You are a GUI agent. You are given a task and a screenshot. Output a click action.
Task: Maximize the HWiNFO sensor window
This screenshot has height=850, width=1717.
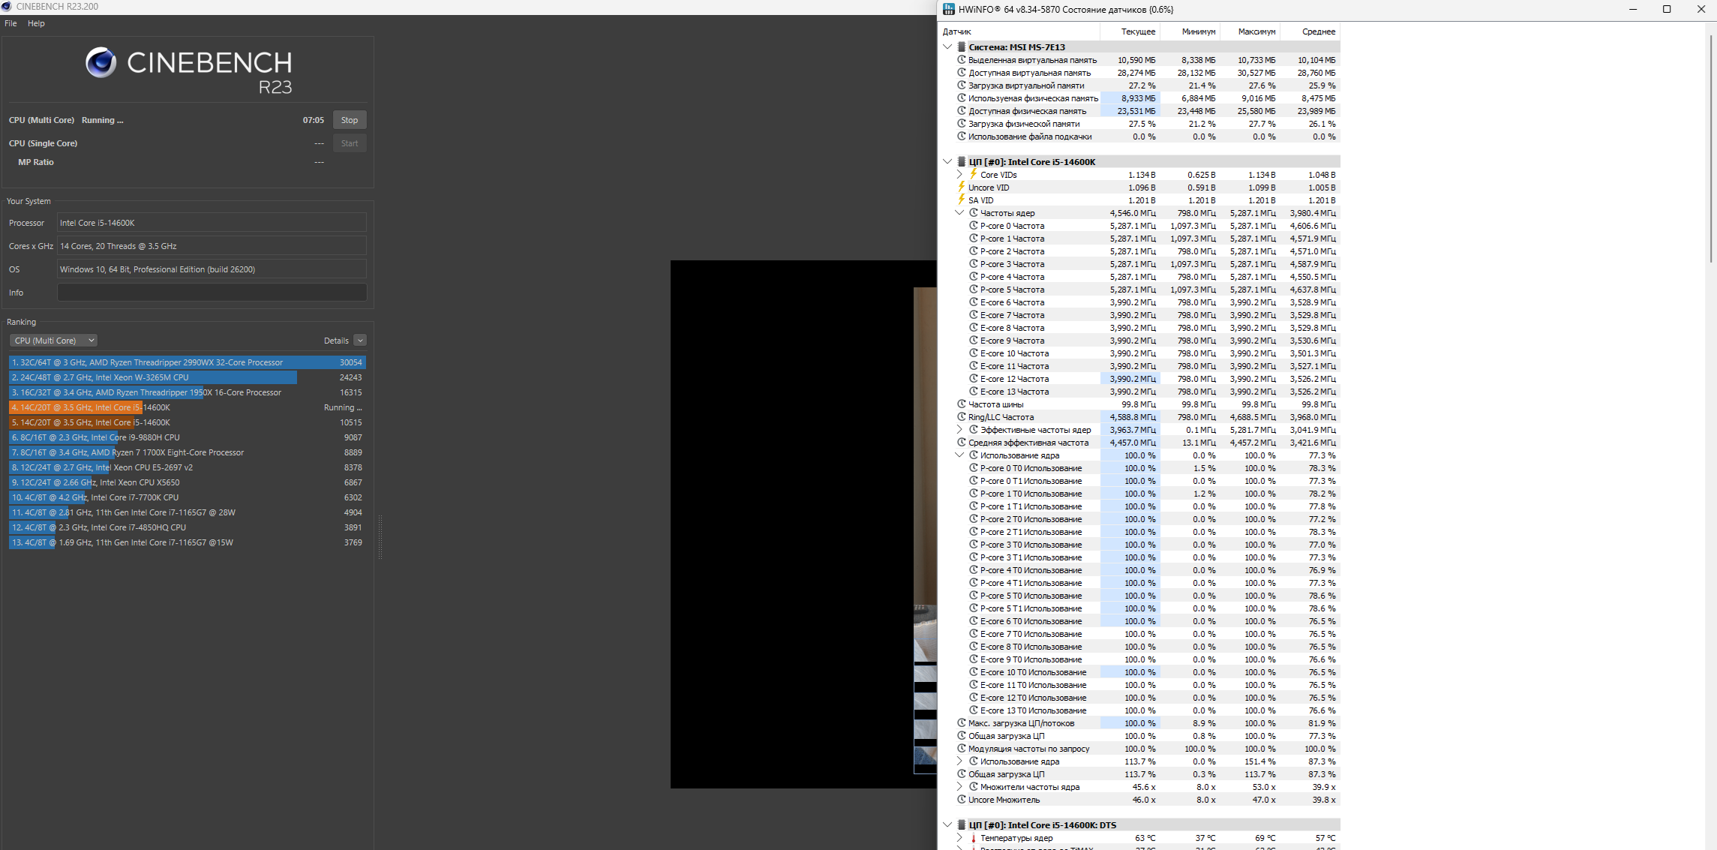click(1667, 10)
